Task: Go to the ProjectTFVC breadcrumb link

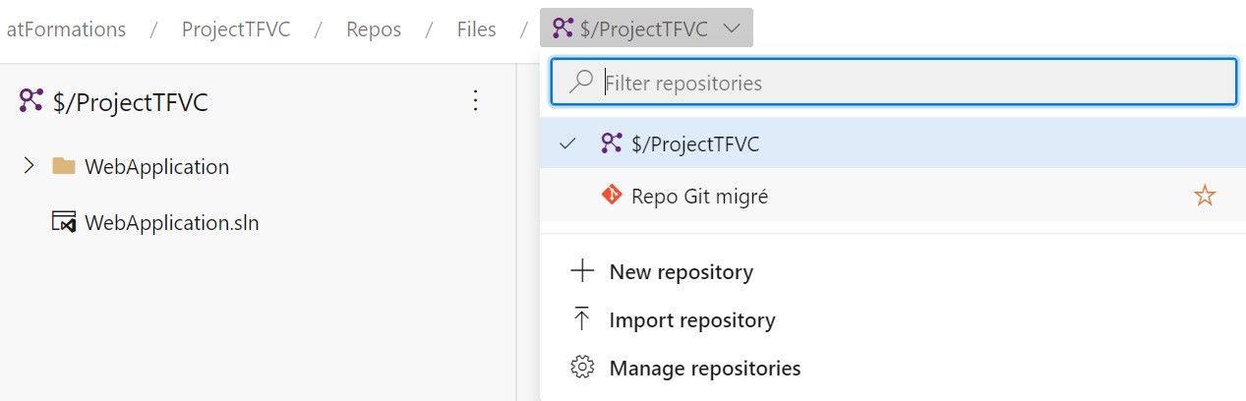Action: click(x=235, y=29)
